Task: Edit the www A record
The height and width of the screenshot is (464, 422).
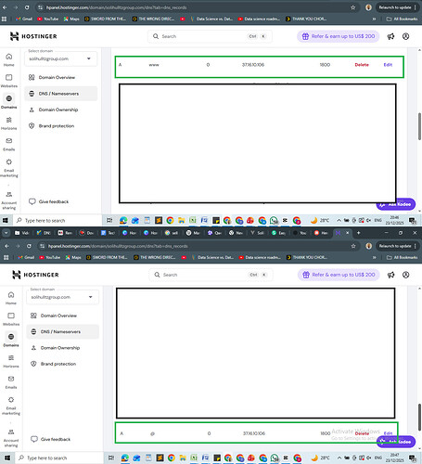Action: (388, 65)
